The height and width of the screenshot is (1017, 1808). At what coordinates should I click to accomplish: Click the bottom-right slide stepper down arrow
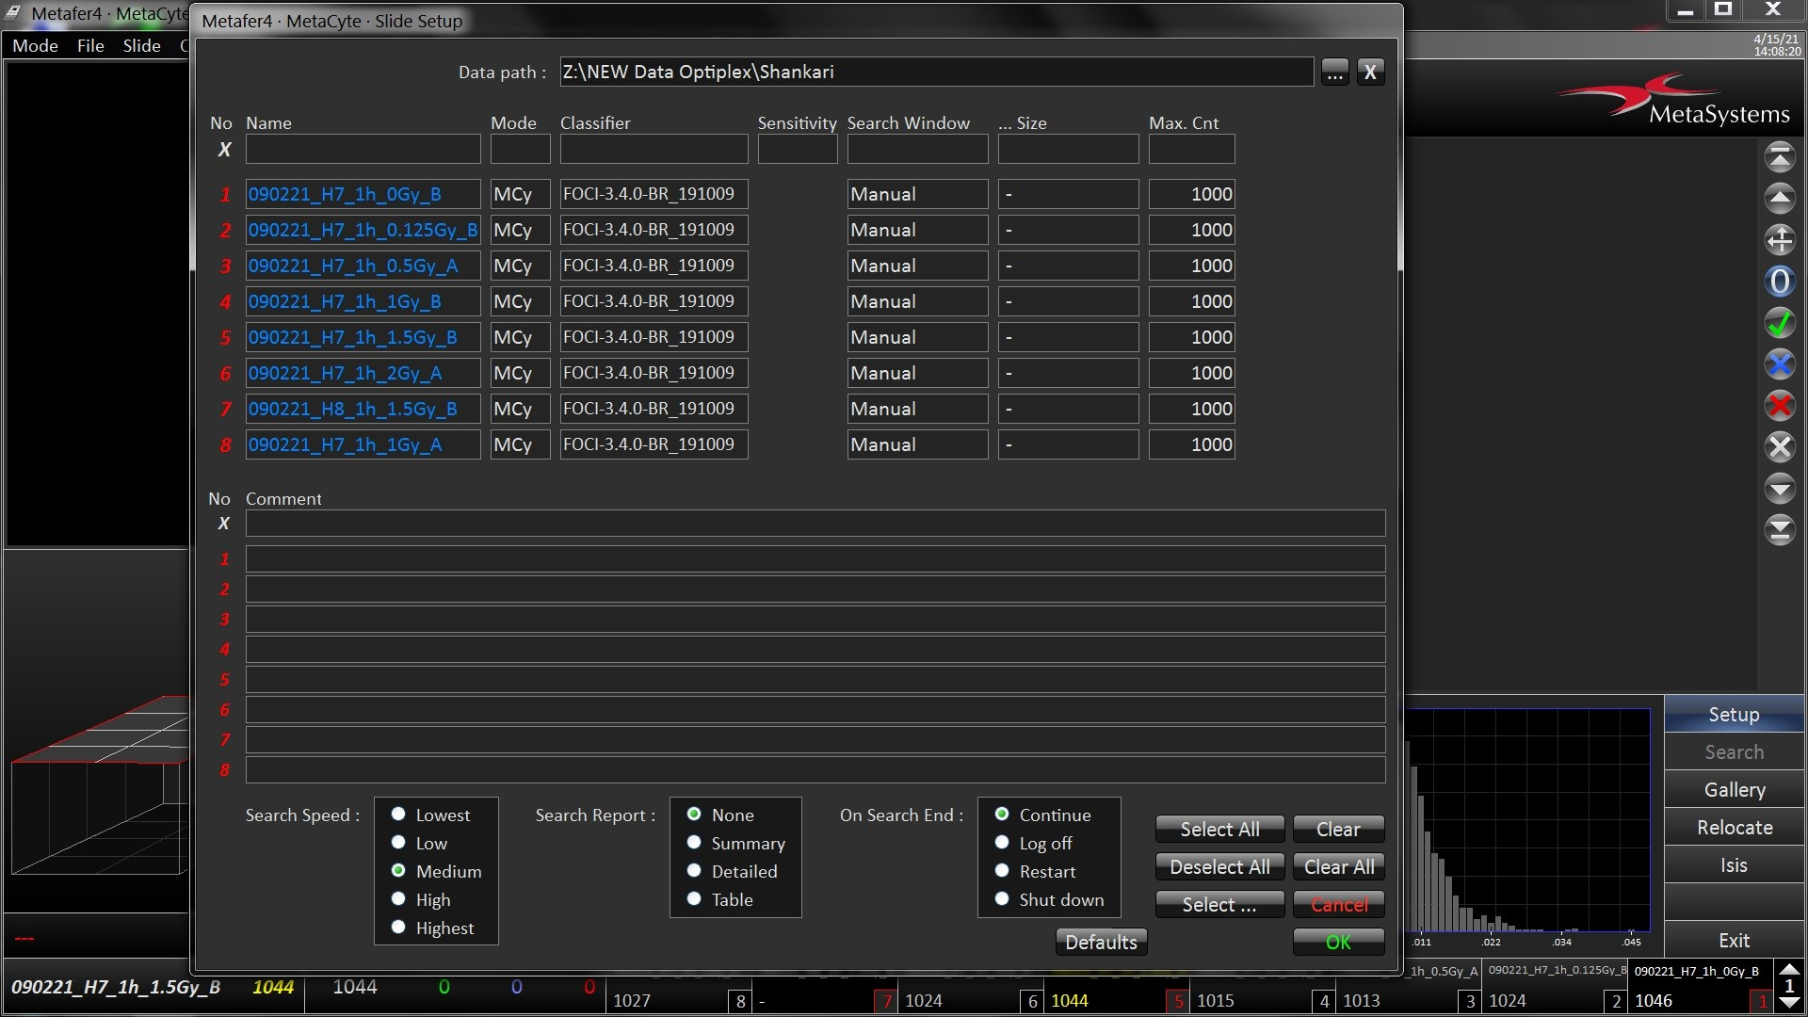coord(1789,1004)
